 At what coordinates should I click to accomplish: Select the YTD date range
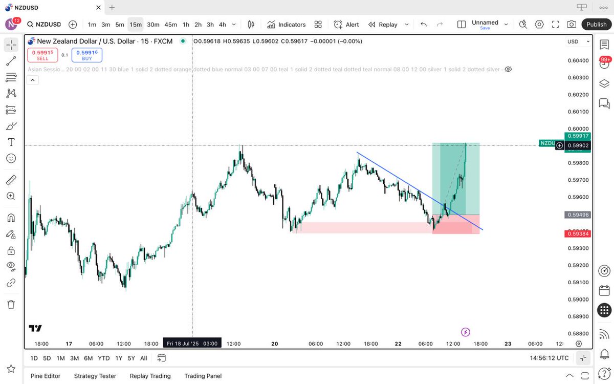[x=104, y=358]
